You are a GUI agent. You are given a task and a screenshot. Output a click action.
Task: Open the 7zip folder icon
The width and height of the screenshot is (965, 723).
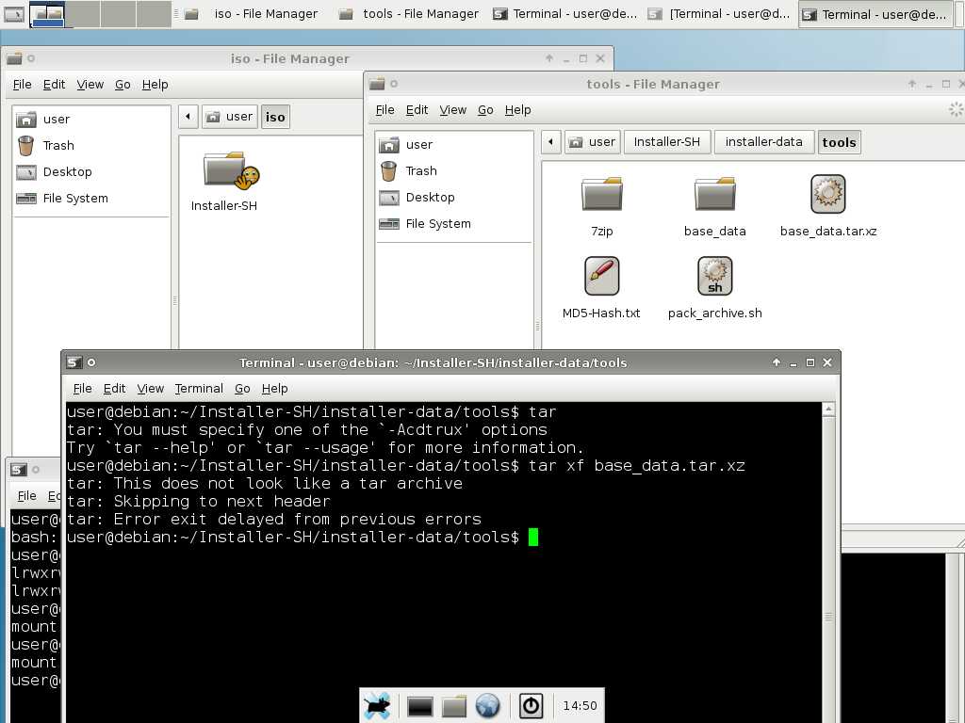(601, 195)
